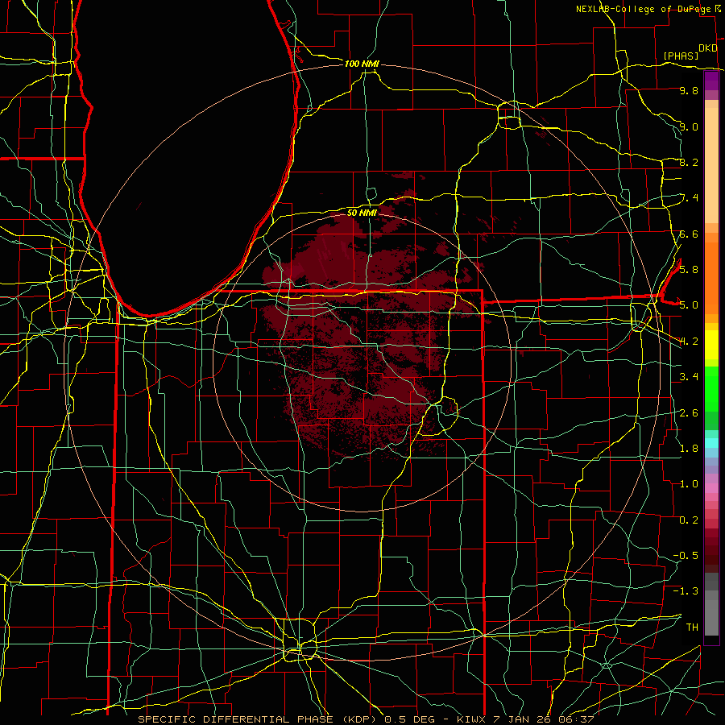
Task: Click the yellow segment of the color bar
Action: click(x=711, y=345)
